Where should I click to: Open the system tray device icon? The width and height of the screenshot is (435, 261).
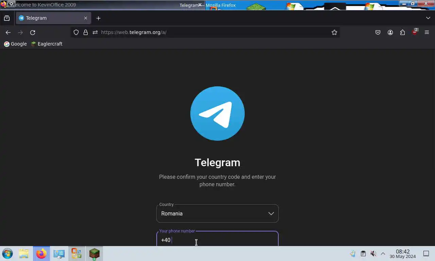[353, 254]
